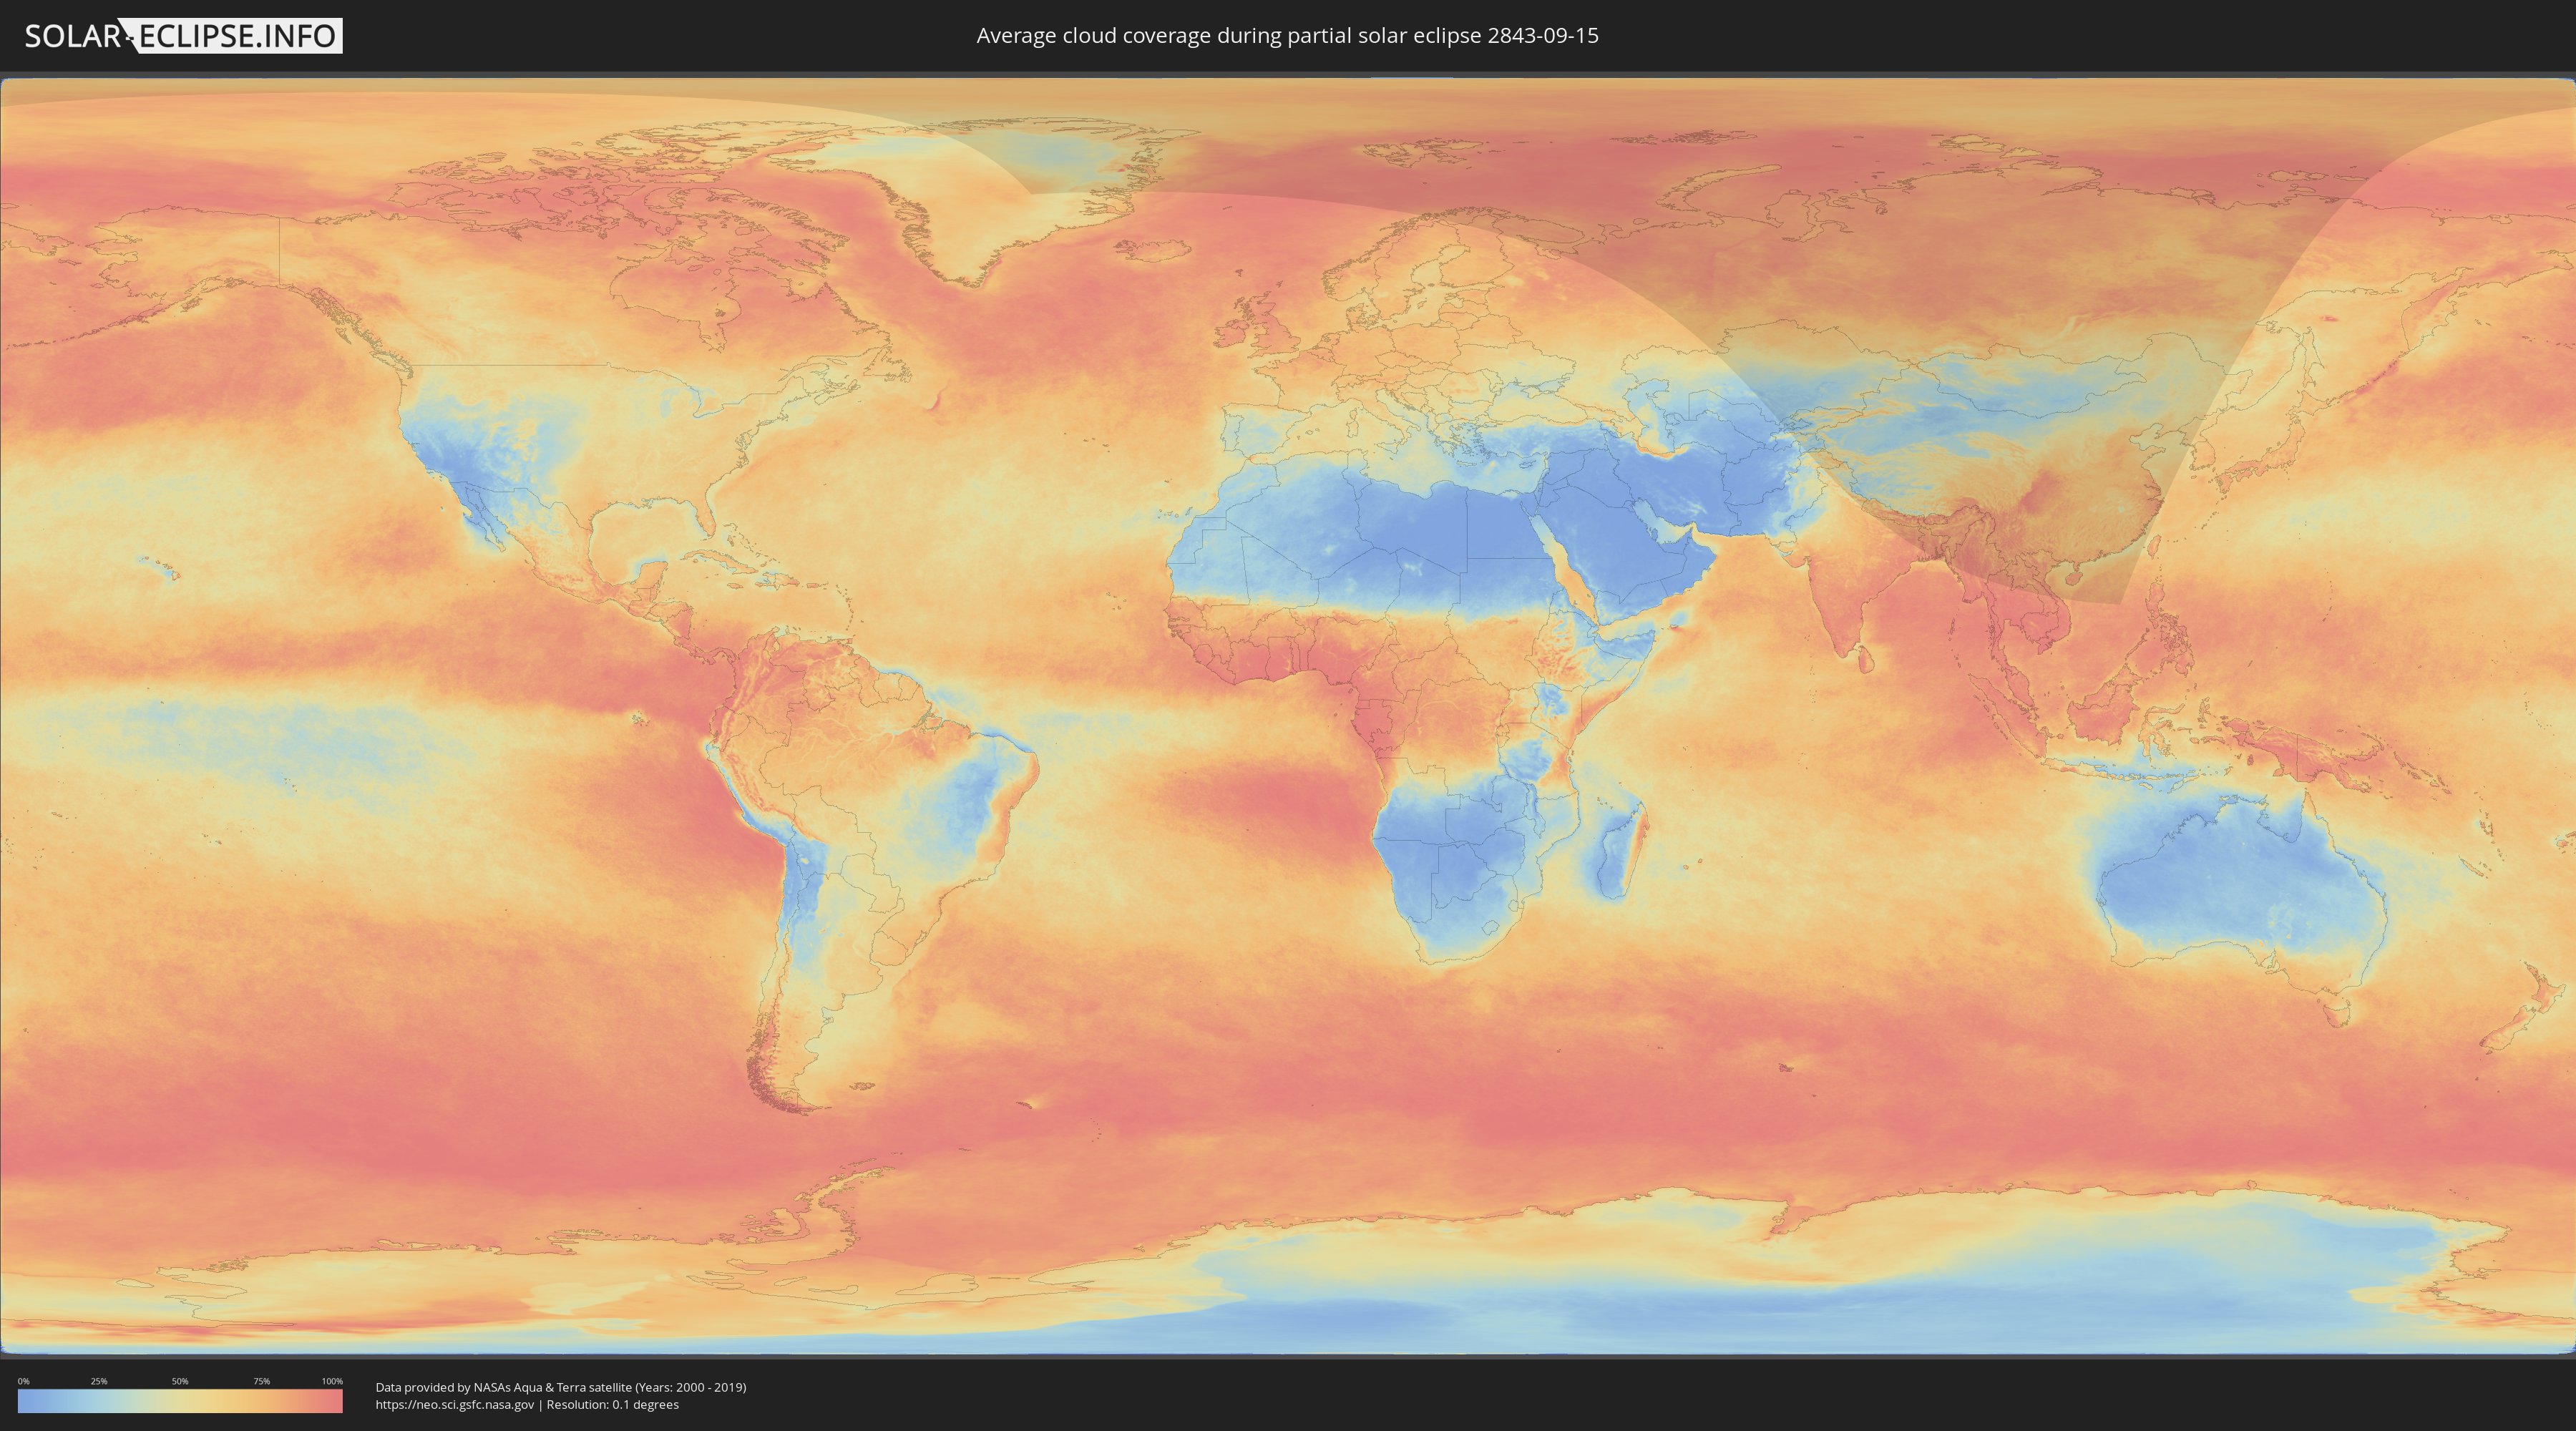Viewport: 2576px width, 1431px height.
Task: Click the SOLAR-ECLIPSE.INFO logo
Action: click(183, 36)
